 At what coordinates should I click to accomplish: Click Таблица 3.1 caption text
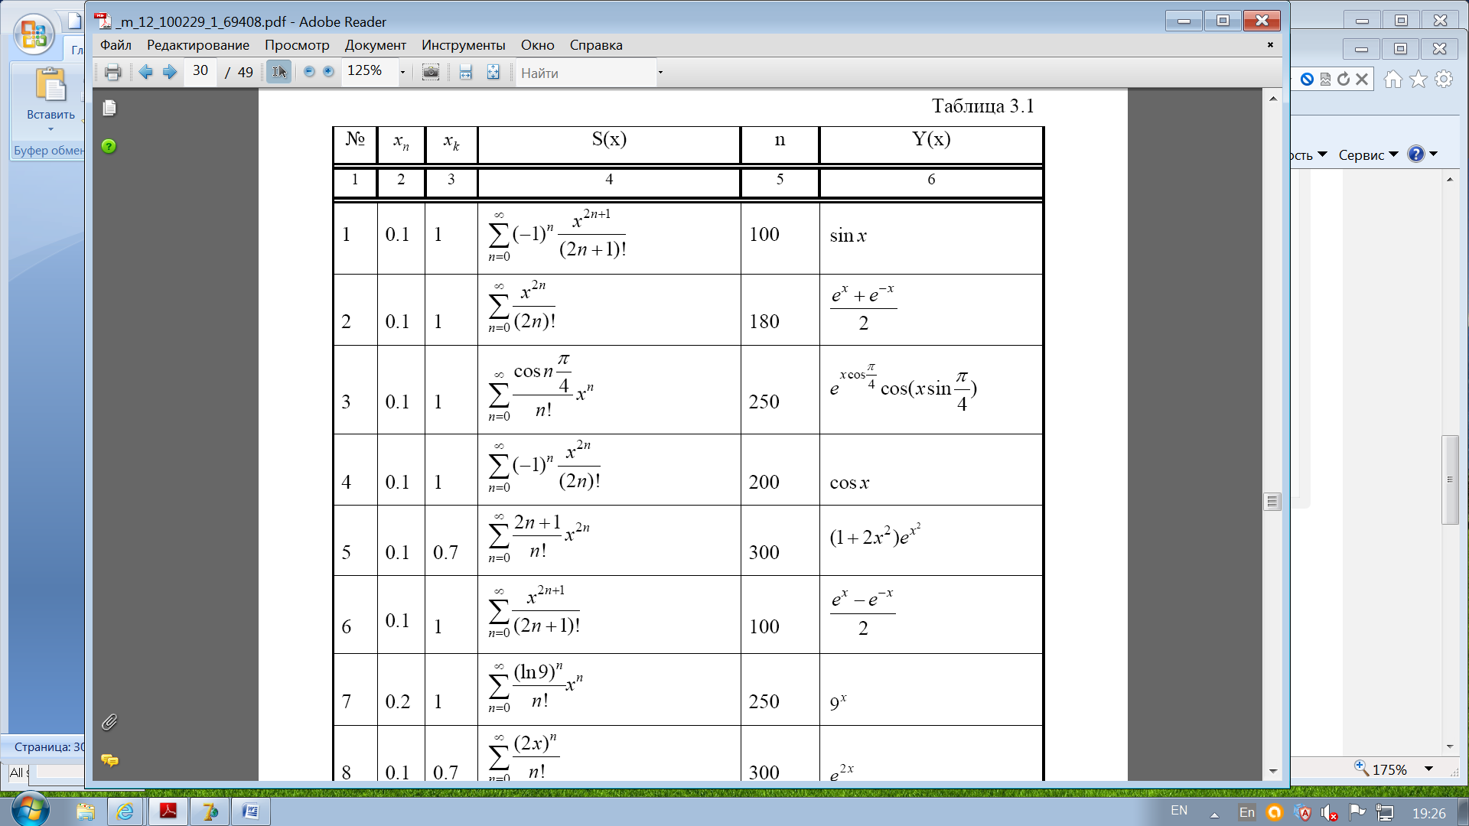982,106
